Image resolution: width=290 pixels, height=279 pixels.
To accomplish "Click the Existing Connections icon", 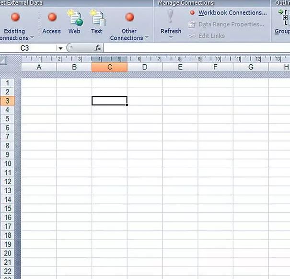I will [x=15, y=18].
